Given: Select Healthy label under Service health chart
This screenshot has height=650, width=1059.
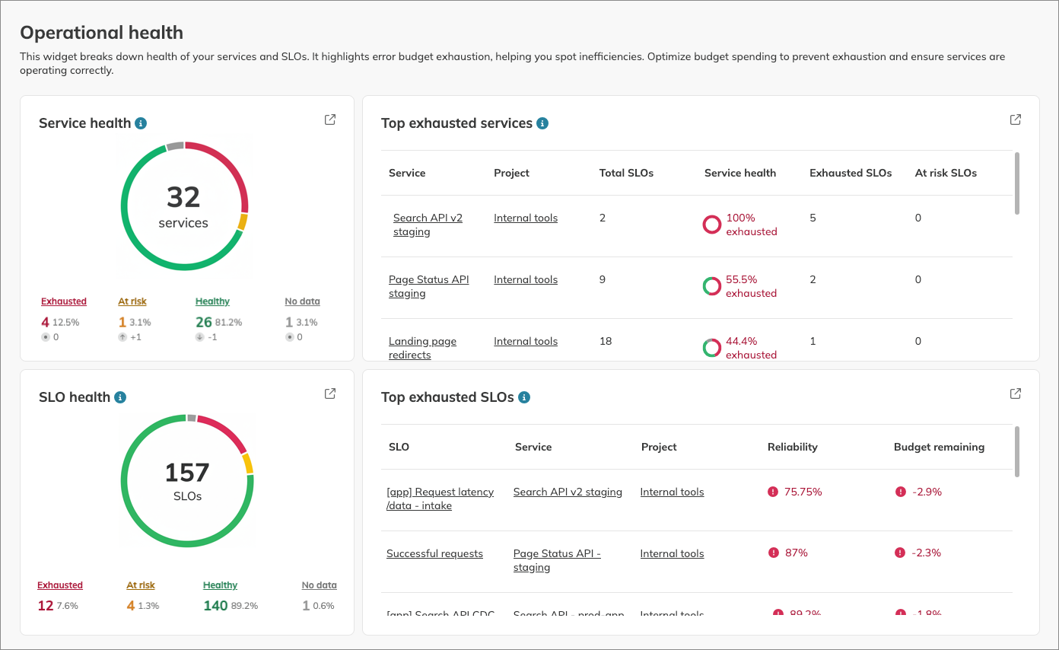Looking at the screenshot, I should [x=212, y=301].
